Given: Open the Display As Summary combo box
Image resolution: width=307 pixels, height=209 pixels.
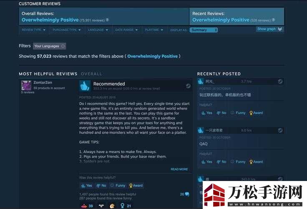Looking at the screenshot, I should click(204, 30).
